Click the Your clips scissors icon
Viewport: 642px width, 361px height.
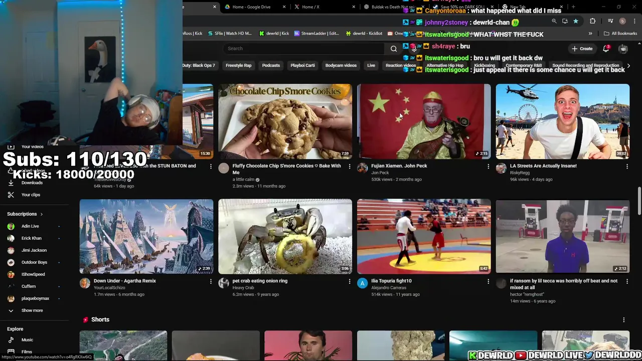[11, 195]
